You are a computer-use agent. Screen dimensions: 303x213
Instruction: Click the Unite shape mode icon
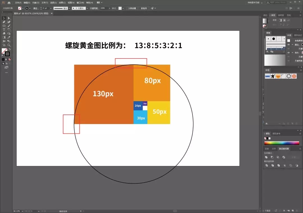click(266, 157)
